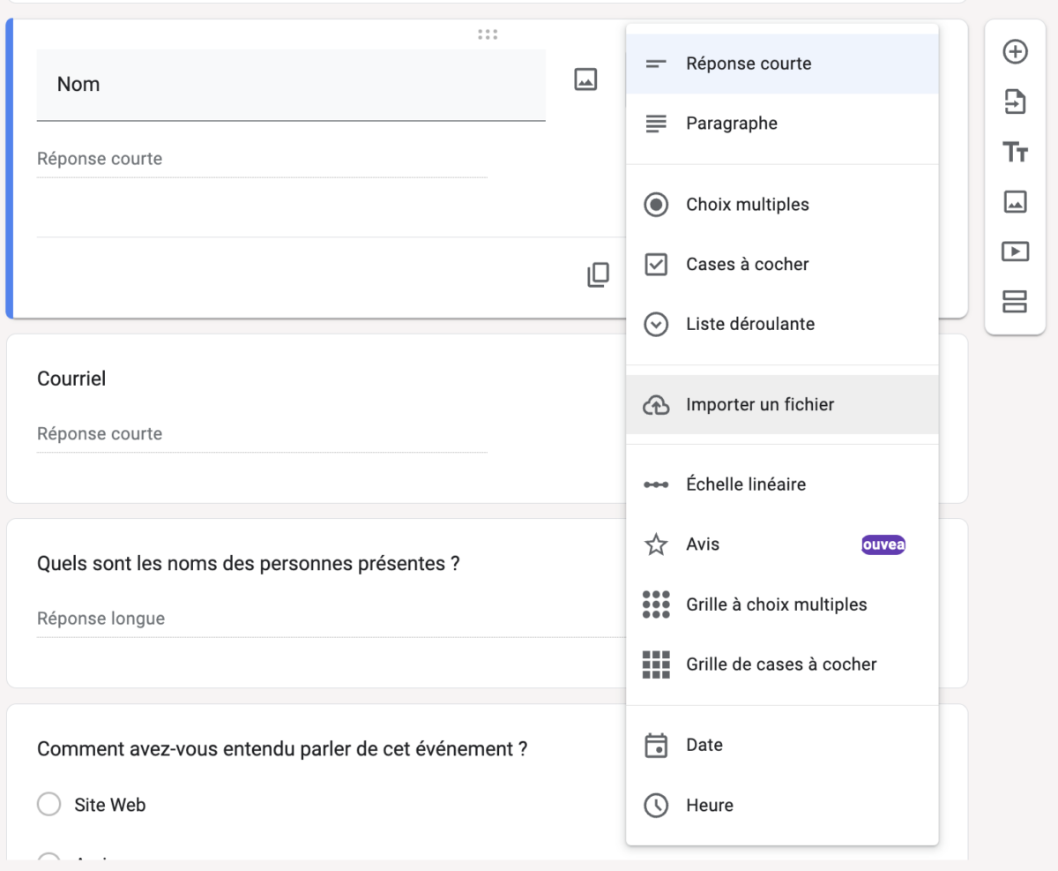Add a new question using the plus icon
The image size is (1058, 871).
click(x=1015, y=52)
